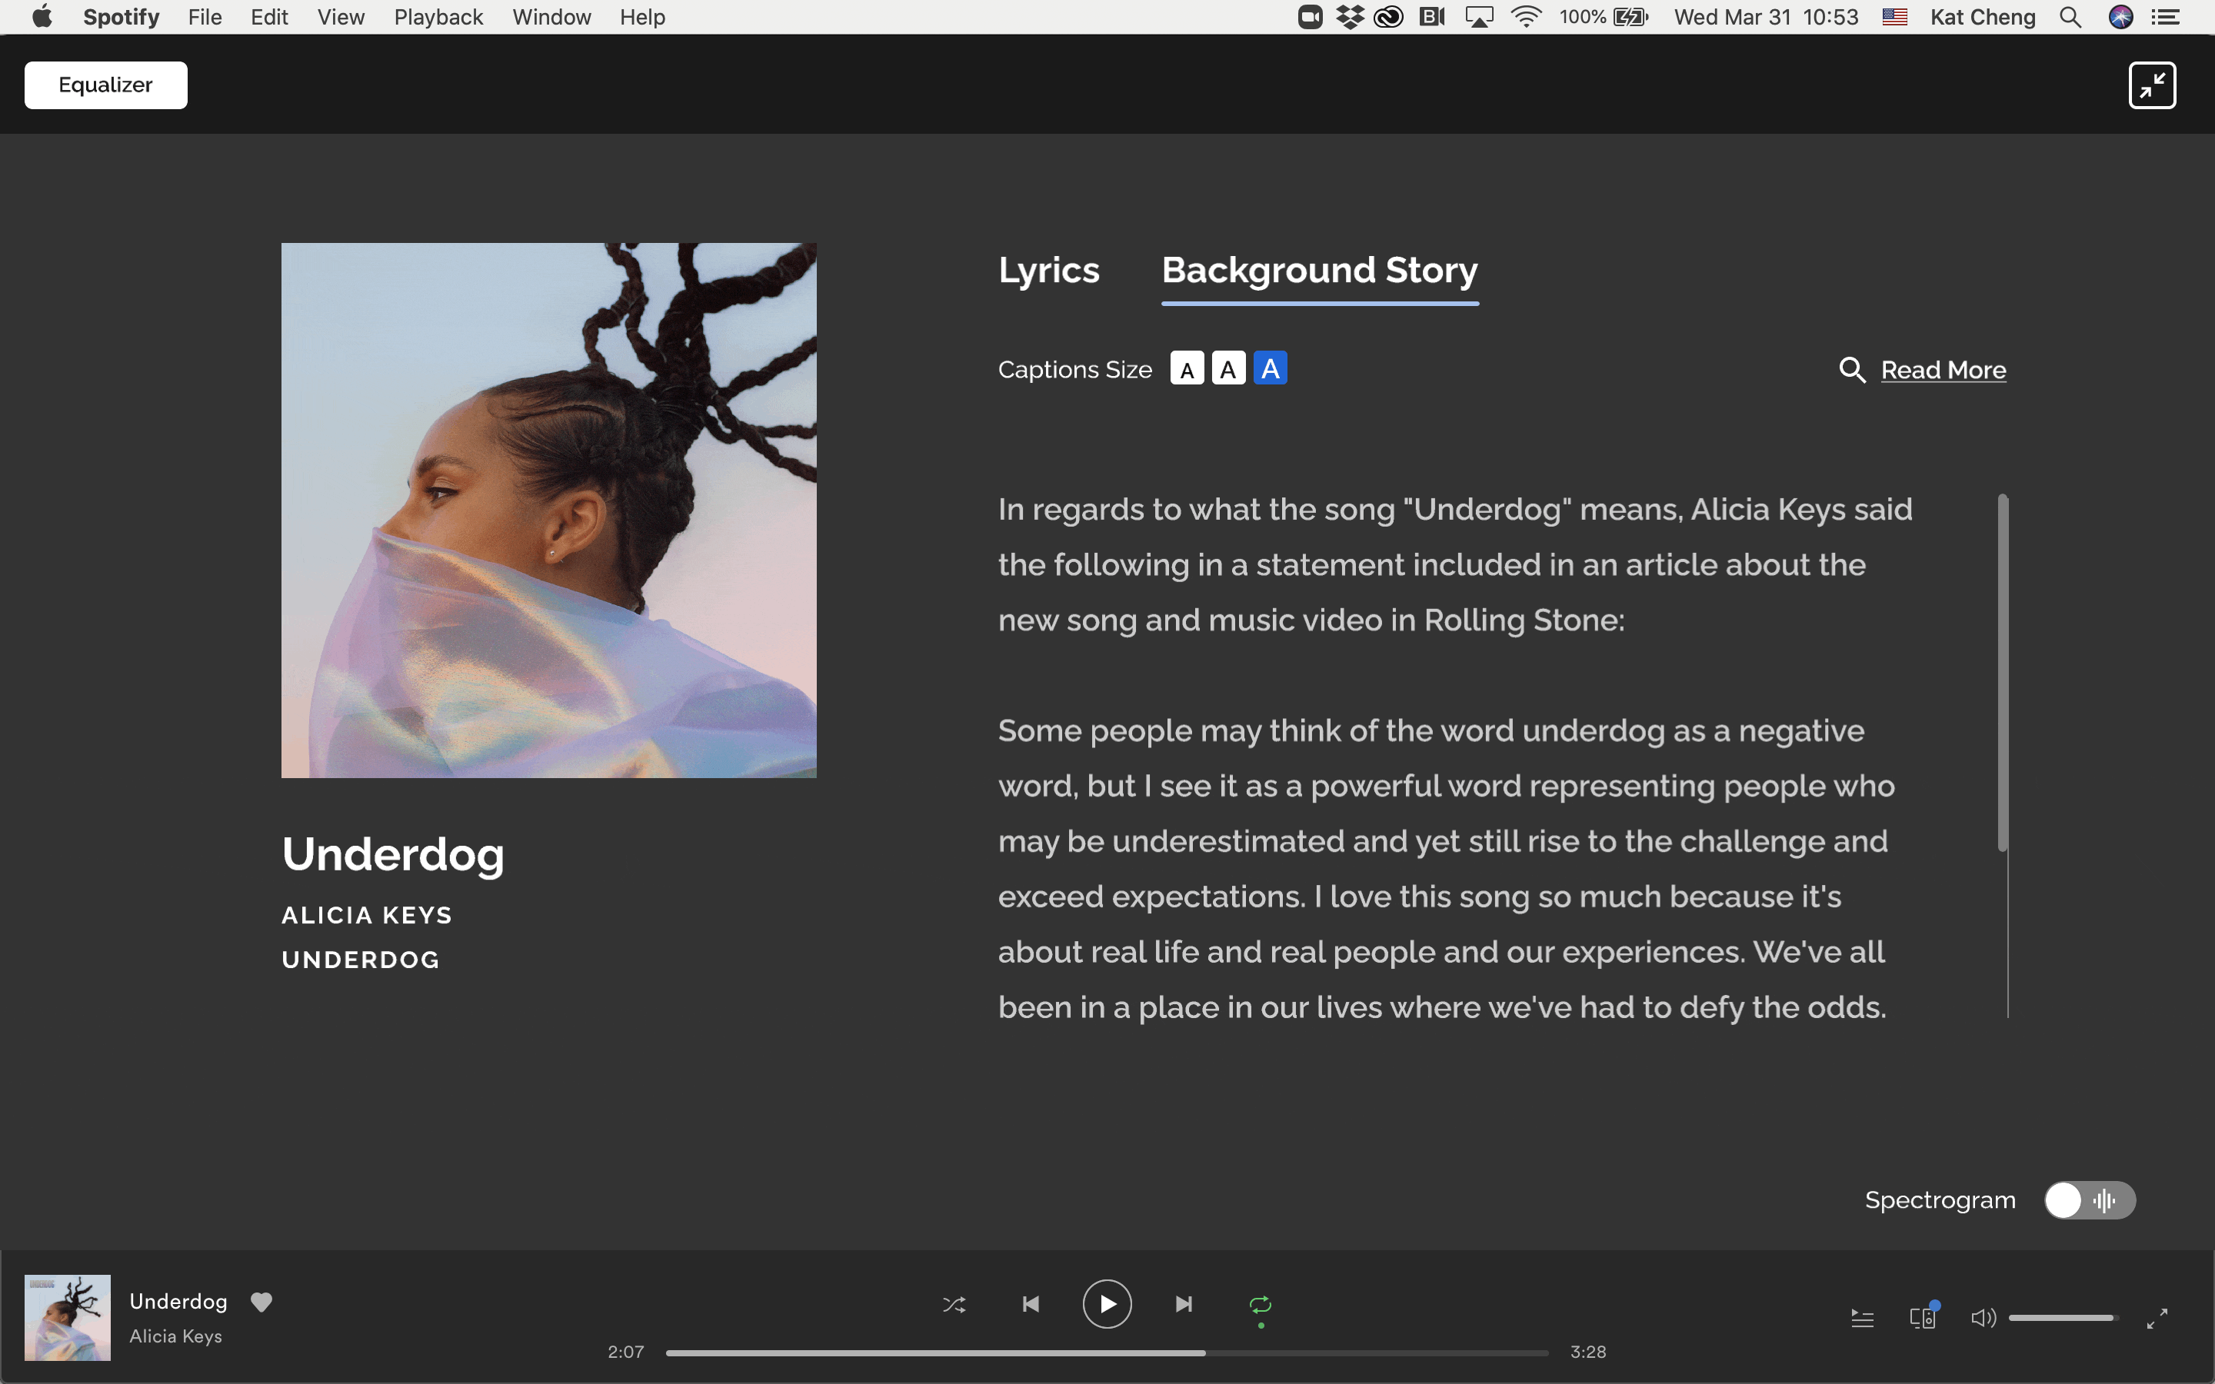Image resolution: width=2215 pixels, height=1384 pixels.
Task: Open the Notification Center icon
Action: pos(2165,16)
